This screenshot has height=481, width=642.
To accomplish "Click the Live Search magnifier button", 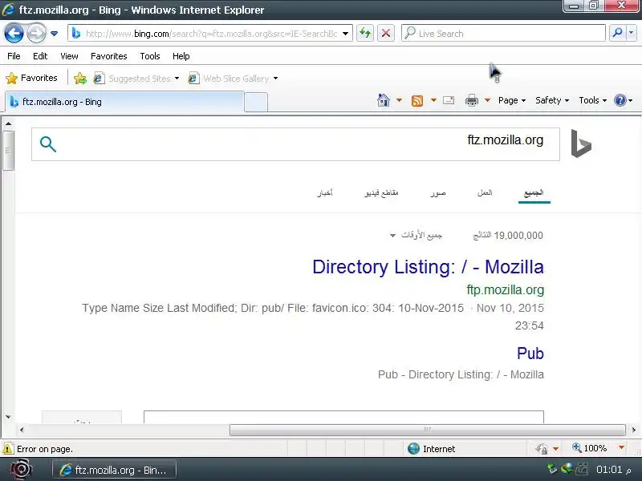I will [617, 33].
